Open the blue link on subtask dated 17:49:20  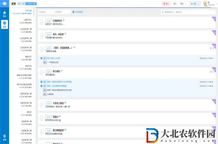click(x=57, y=86)
